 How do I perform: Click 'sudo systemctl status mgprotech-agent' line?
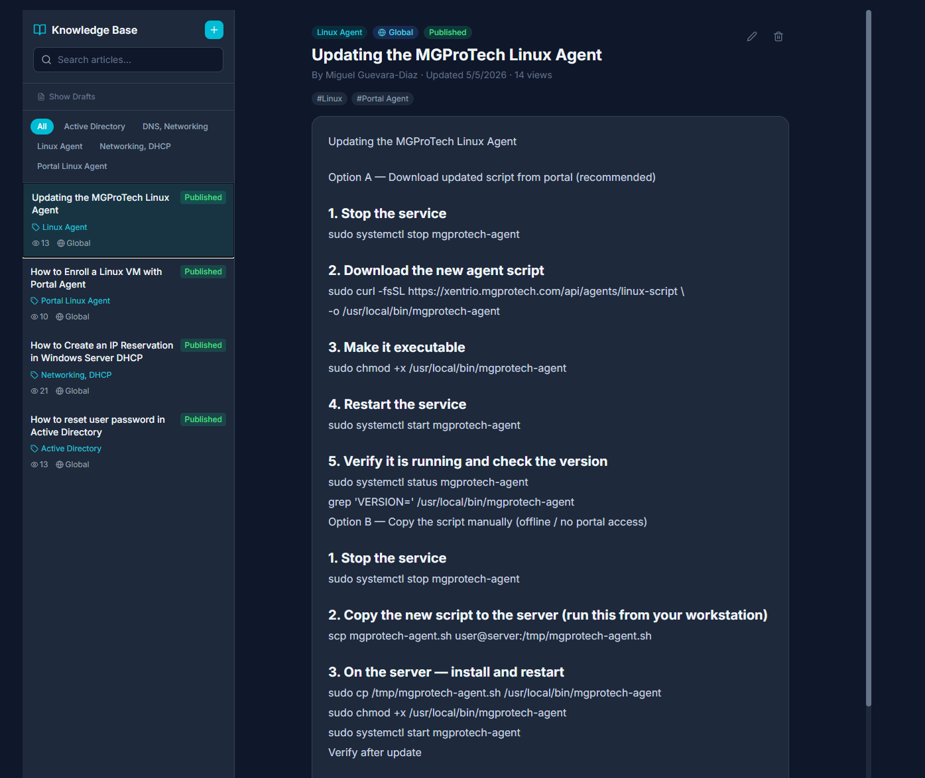click(x=428, y=482)
